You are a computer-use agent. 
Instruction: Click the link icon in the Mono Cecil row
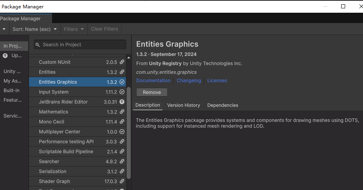coord(122,122)
